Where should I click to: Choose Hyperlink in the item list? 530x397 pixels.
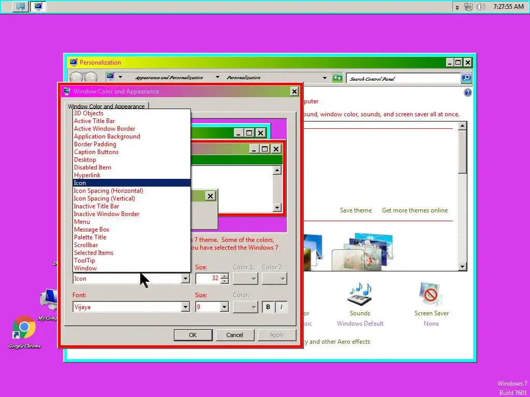(x=132, y=175)
